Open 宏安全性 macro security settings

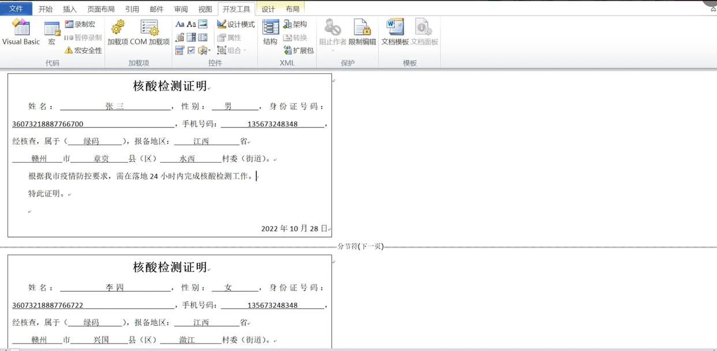[83, 50]
